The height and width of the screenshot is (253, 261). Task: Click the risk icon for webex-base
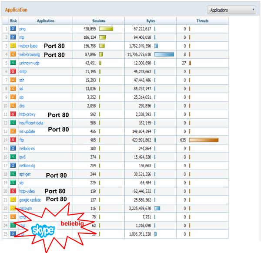[x=13, y=46]
